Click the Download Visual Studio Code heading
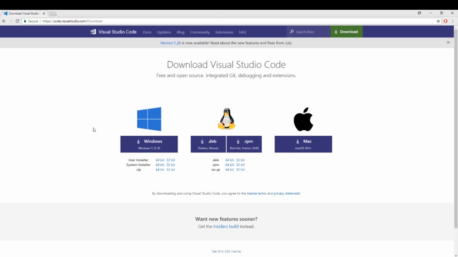The image size is (458, 257). (226, 65)
